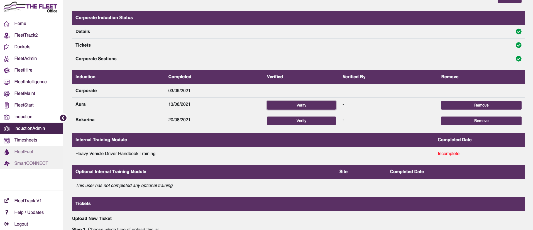
Task: Click the Timesheets calendar icon
Action: click(7, 140)
